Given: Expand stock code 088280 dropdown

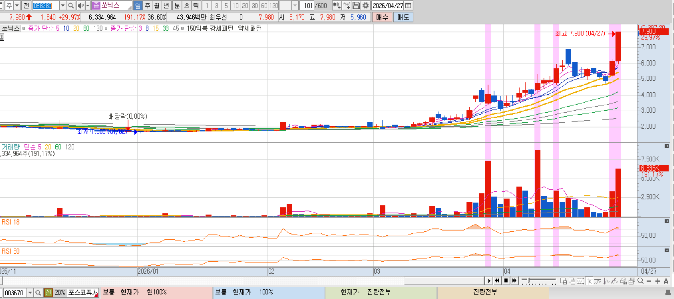Looking at the screenshot, I should (x=62, y=6).
